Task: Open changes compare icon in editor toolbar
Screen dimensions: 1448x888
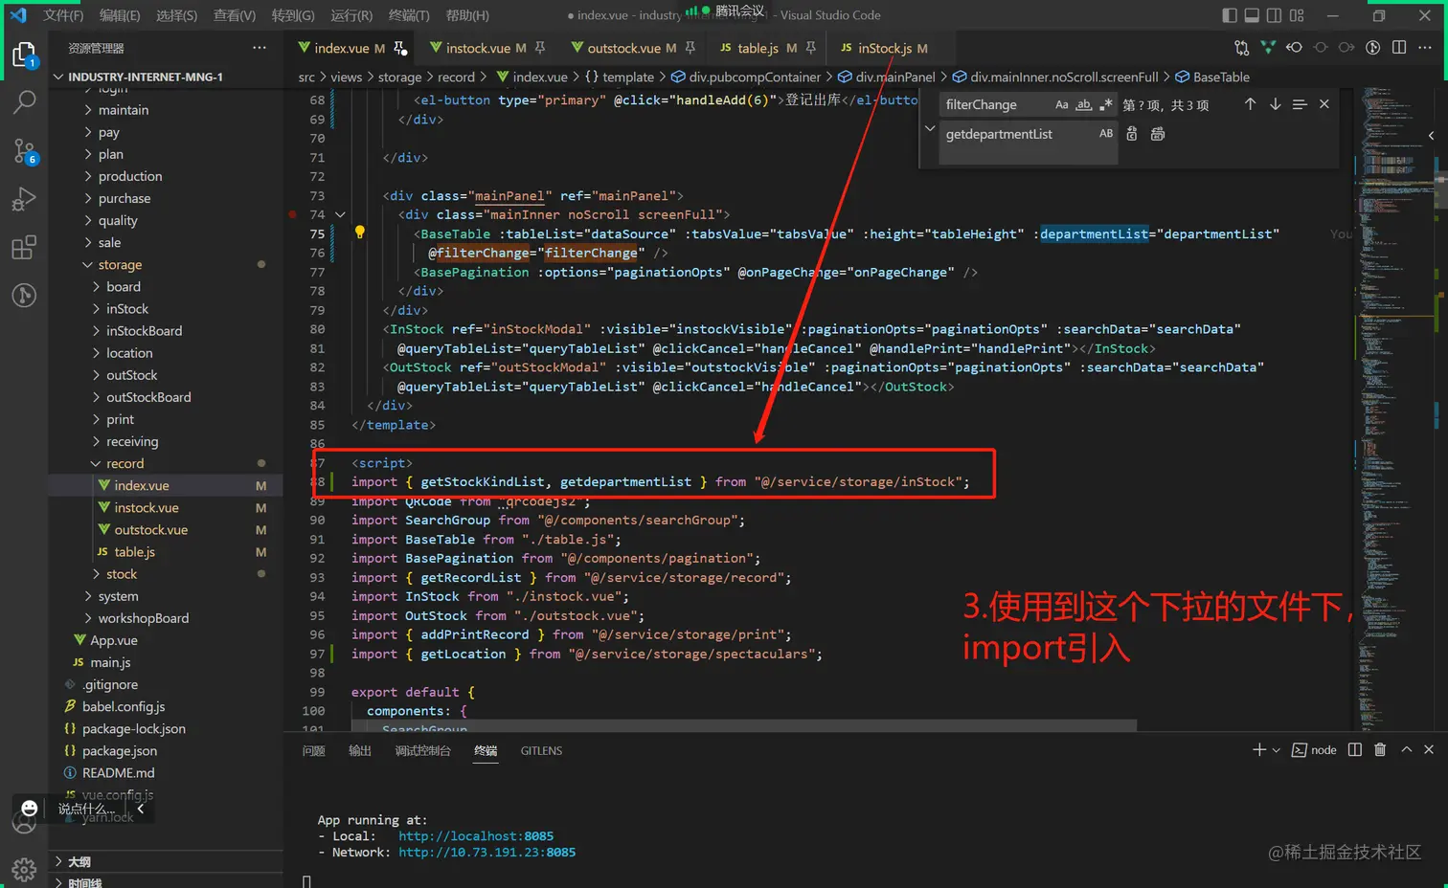Action: (x=1242, y=48)
